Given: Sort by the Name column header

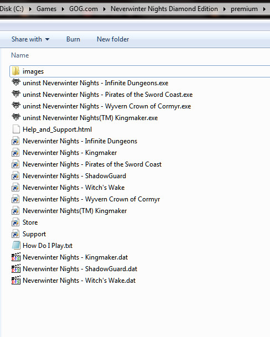Looking at the screenshot, I should pos(20,55).
